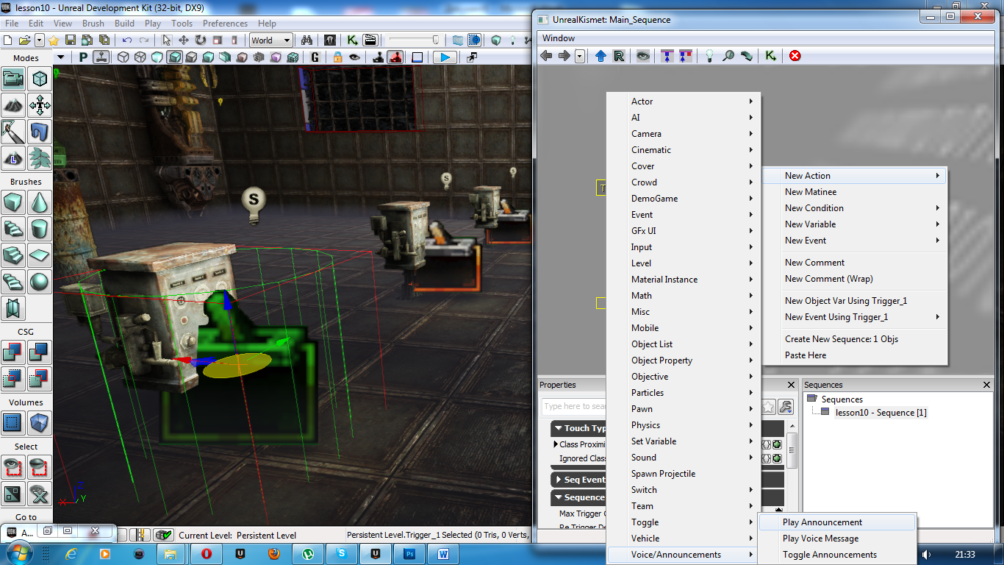Open Skype from the taskbar

(x=343, y=553)
